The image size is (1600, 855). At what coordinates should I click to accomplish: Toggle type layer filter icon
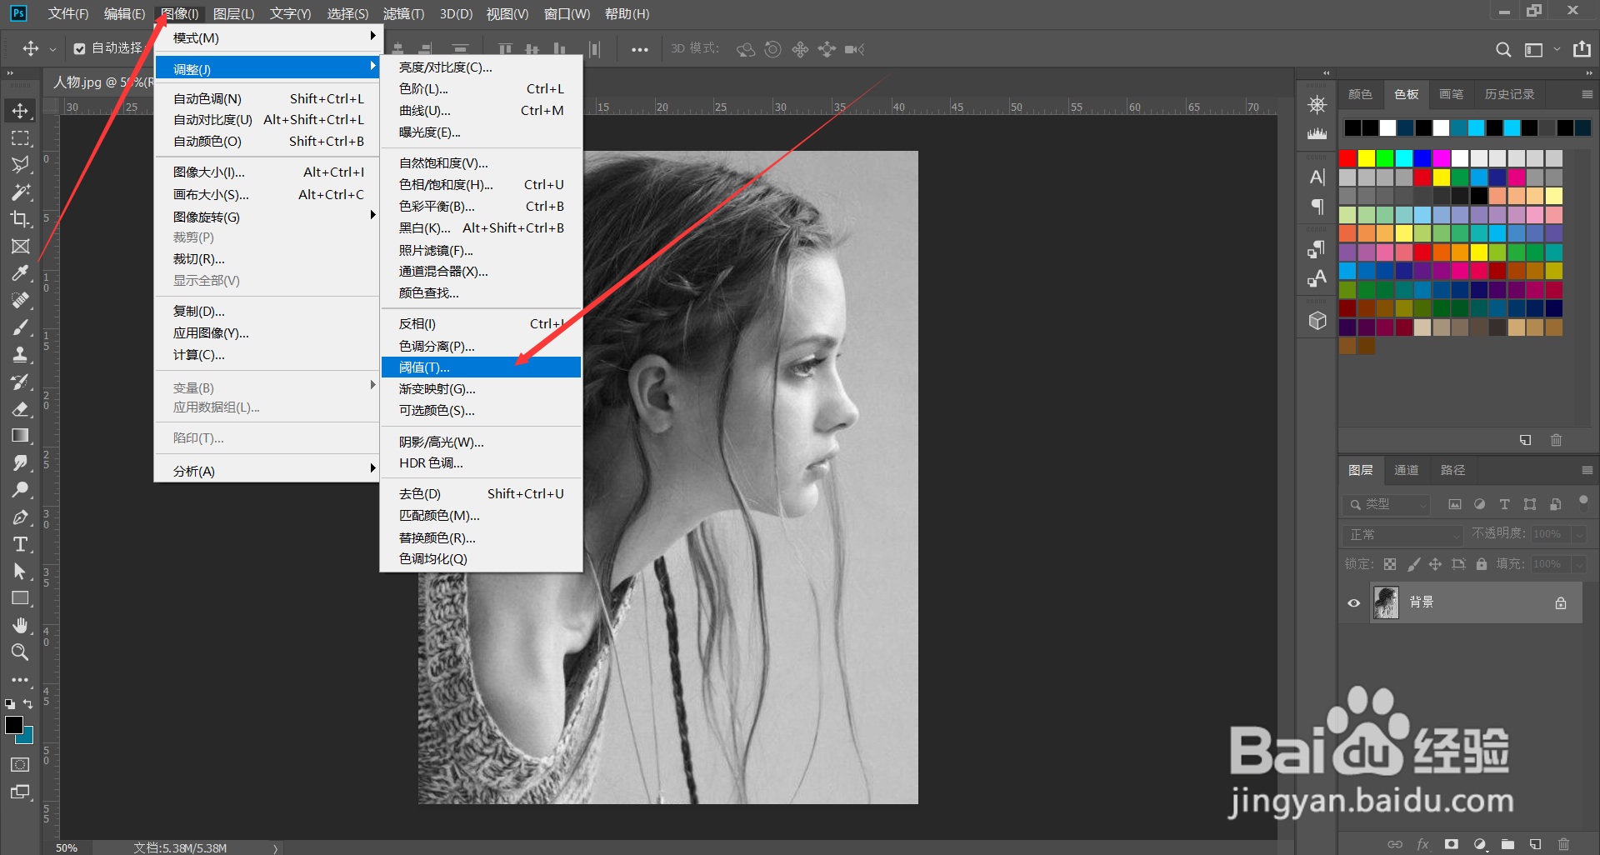[1504, 504]
